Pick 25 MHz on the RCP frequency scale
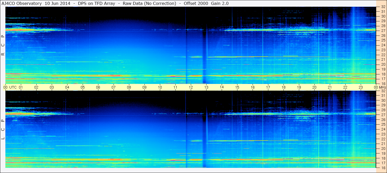Screen dimensions: 387x173 383,40
